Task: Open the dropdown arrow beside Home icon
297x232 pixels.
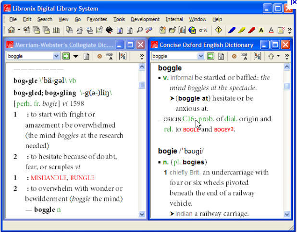Action: tap(19, 30)
